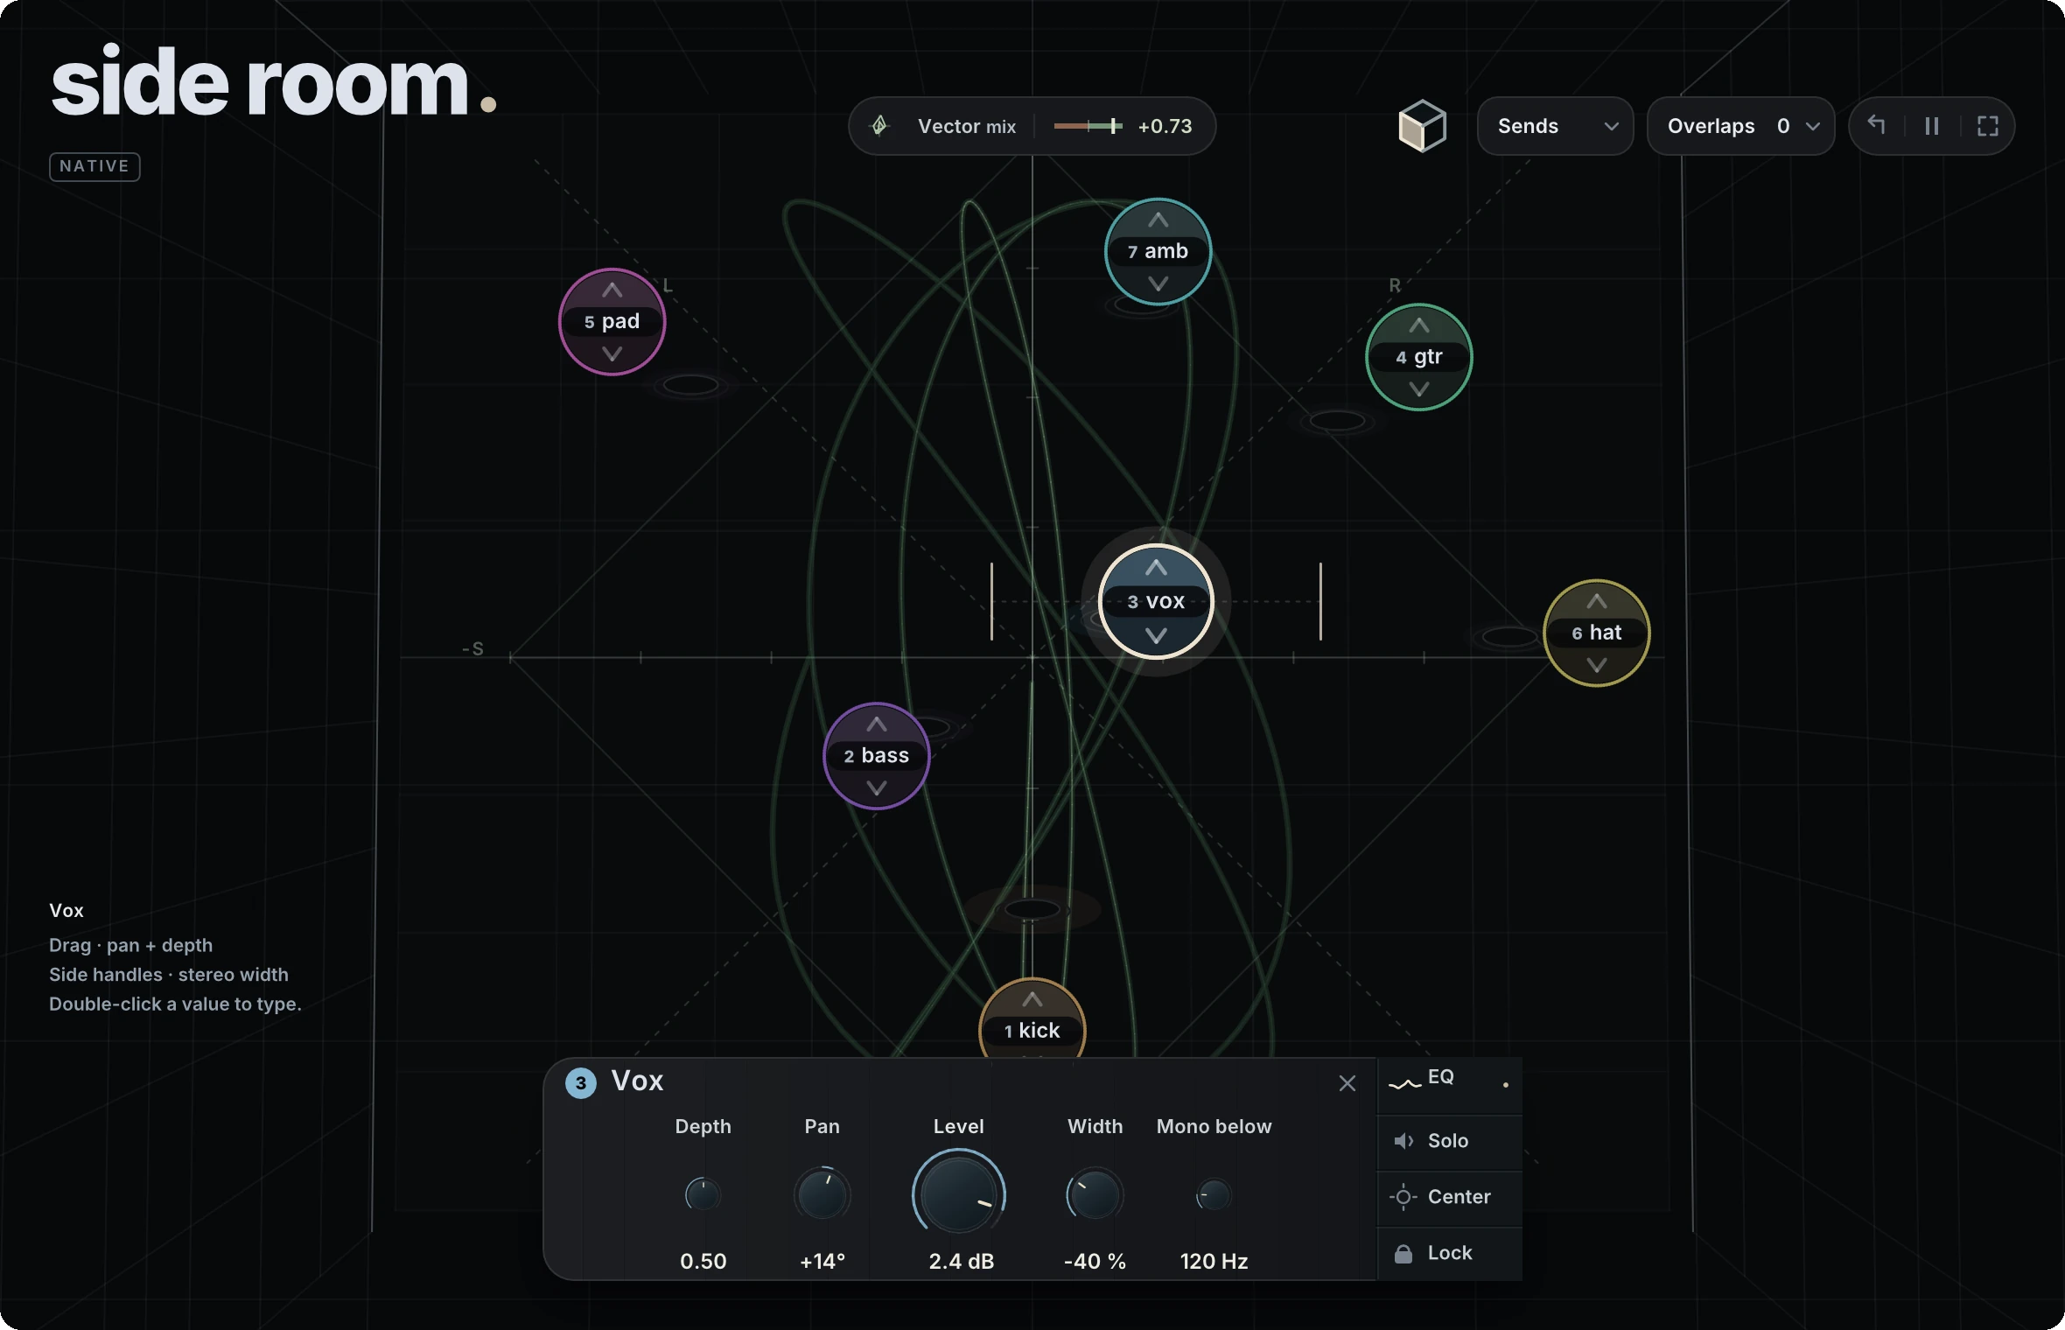Solo the Vox channel
This screenshot has height=1330, width=2065.
(x=1450, y=1141)
